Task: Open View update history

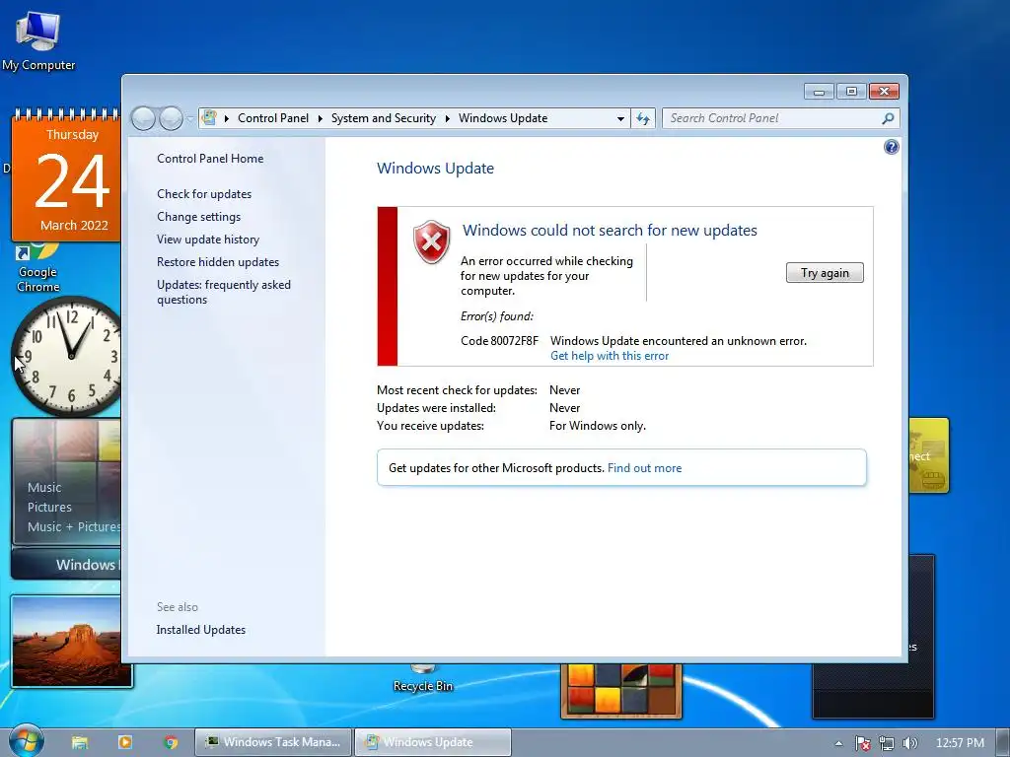Action: pos(208,240)
